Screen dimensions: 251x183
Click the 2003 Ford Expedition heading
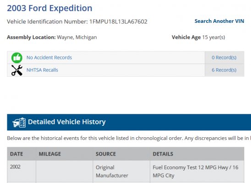49,8
